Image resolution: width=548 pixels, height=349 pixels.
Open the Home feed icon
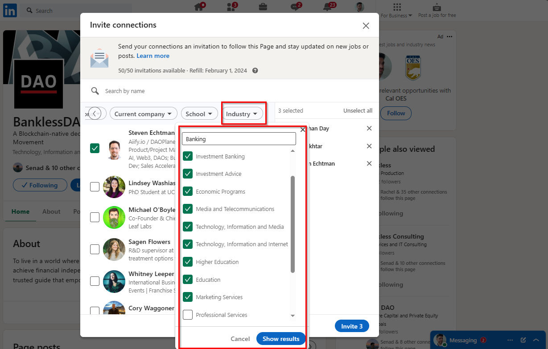click(199, 7)
